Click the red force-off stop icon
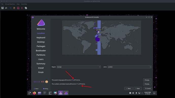 click(x=22, y=8)
